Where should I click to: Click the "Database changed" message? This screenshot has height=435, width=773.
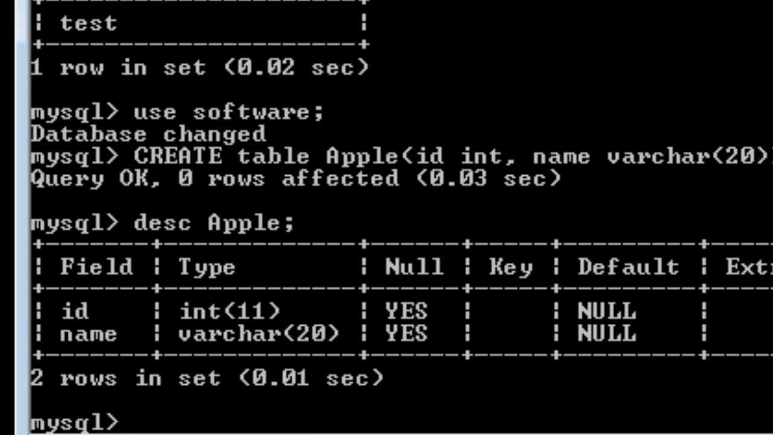[x=149, y=134]
